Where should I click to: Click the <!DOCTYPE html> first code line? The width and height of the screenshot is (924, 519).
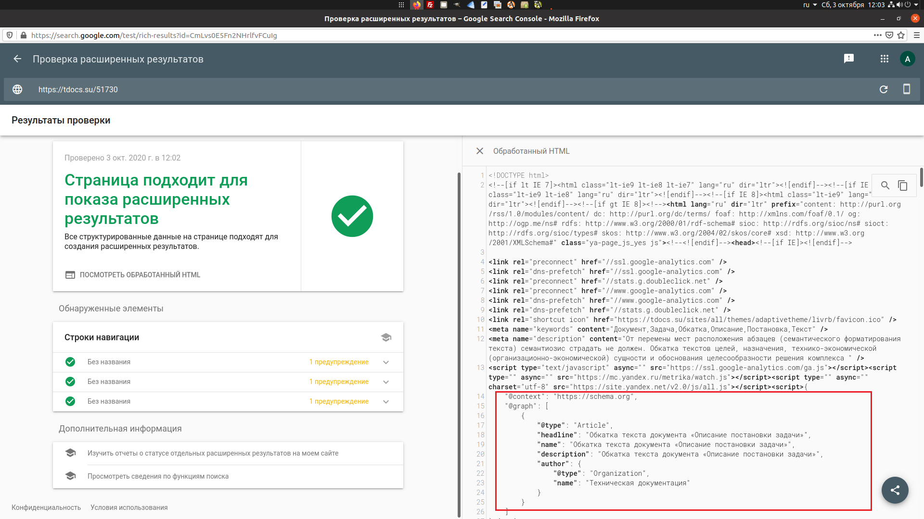coord(518,175)
